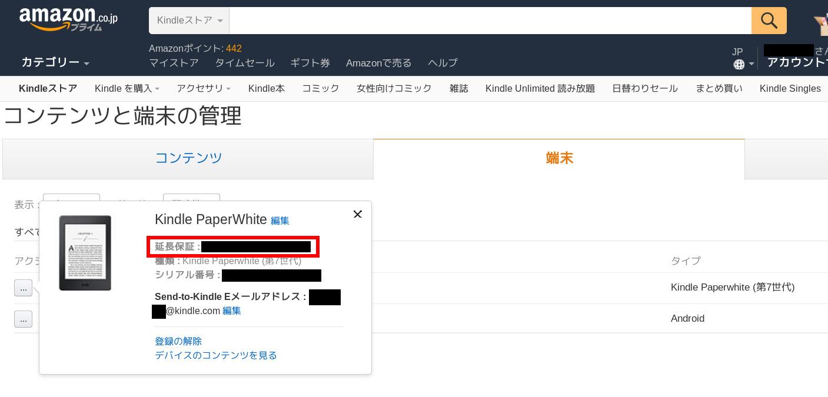Open Kindle Unlimited 読み放題 item

[x=540, y=88]
